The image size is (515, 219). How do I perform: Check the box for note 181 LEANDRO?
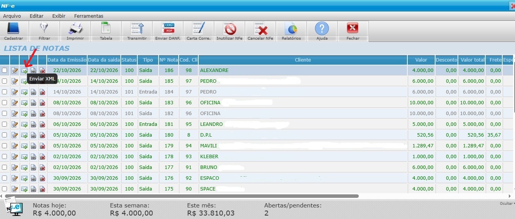[4, 124]
